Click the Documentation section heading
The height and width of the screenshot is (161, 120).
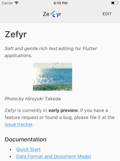(x=26, y=139)
